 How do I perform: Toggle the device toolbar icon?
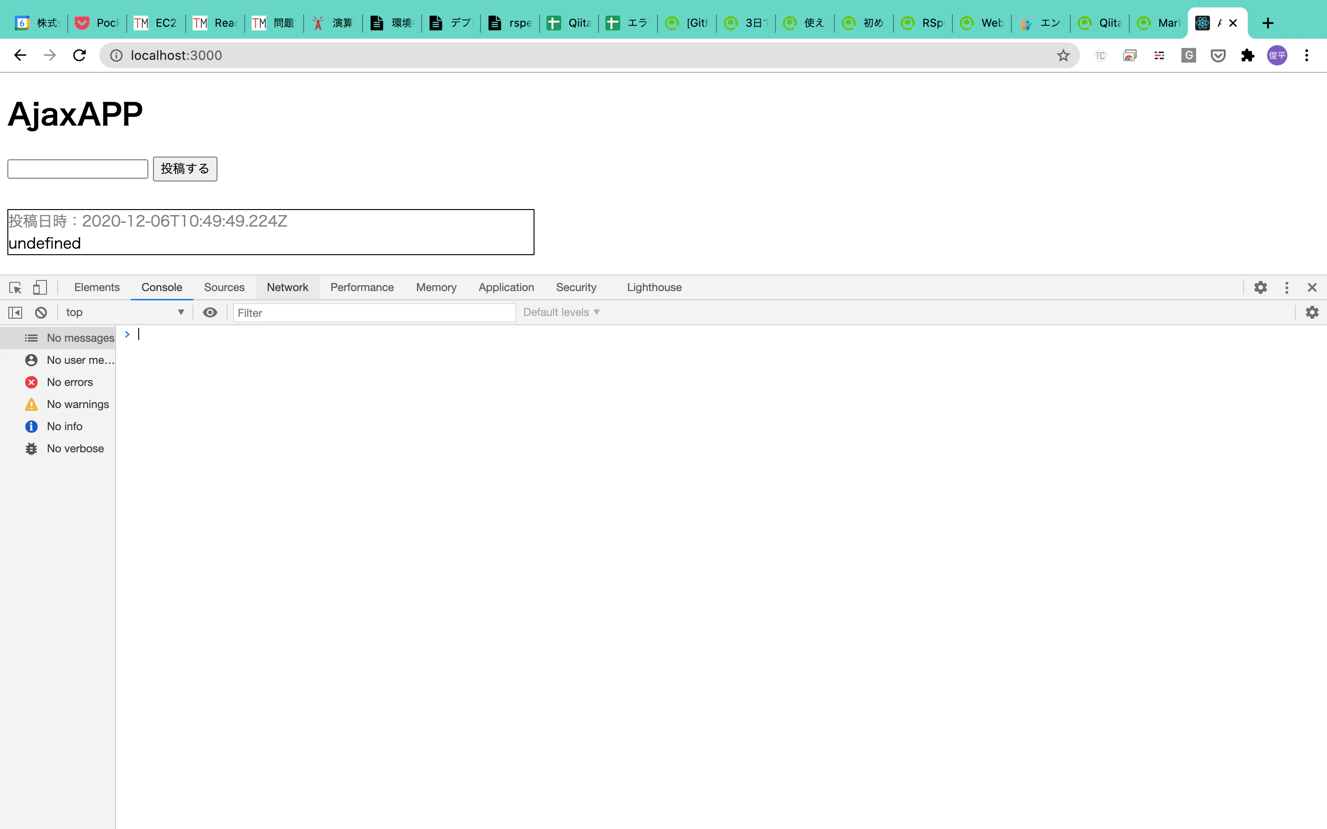(40, 287)
